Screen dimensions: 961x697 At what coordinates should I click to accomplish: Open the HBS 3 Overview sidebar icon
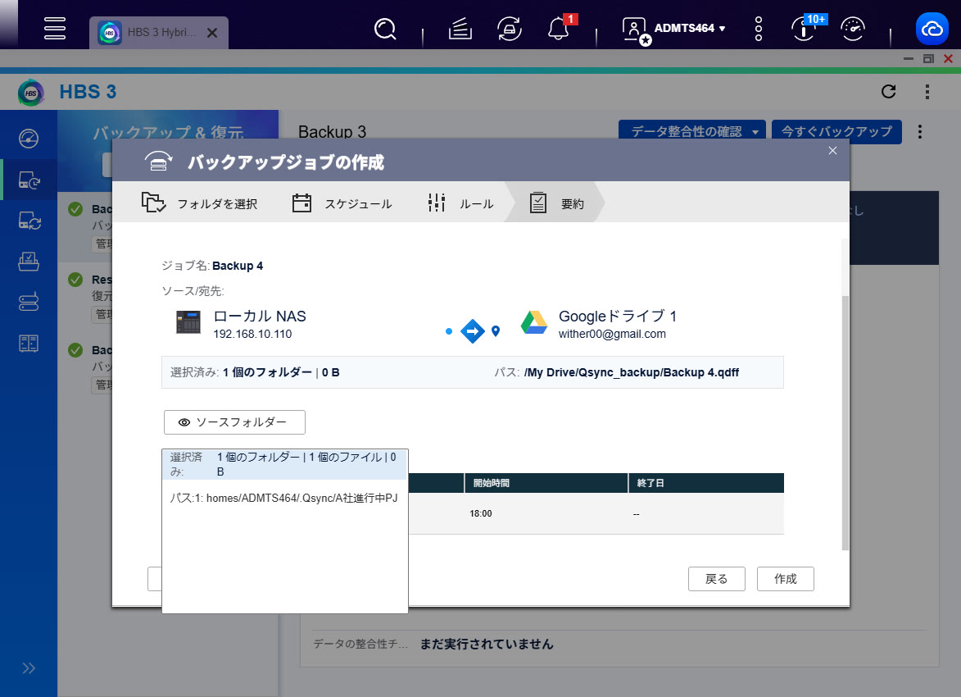pos(29,138)
